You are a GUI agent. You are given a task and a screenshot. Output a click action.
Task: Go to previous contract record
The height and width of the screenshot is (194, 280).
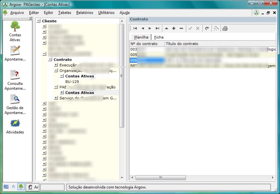coord(142,28)
